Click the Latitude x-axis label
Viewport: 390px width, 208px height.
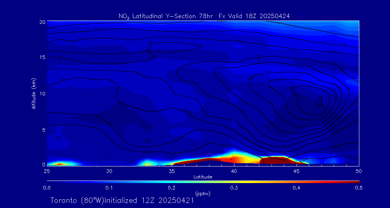pos(203,177)
